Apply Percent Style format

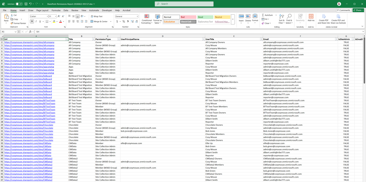pos(124,21)
